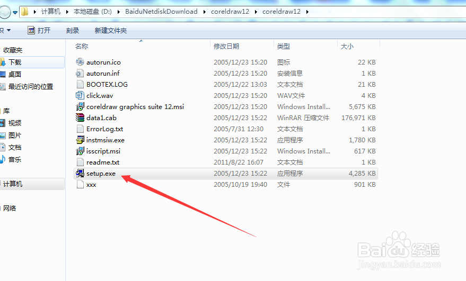Click the instmsiw.exe application icon

(80, 140)
